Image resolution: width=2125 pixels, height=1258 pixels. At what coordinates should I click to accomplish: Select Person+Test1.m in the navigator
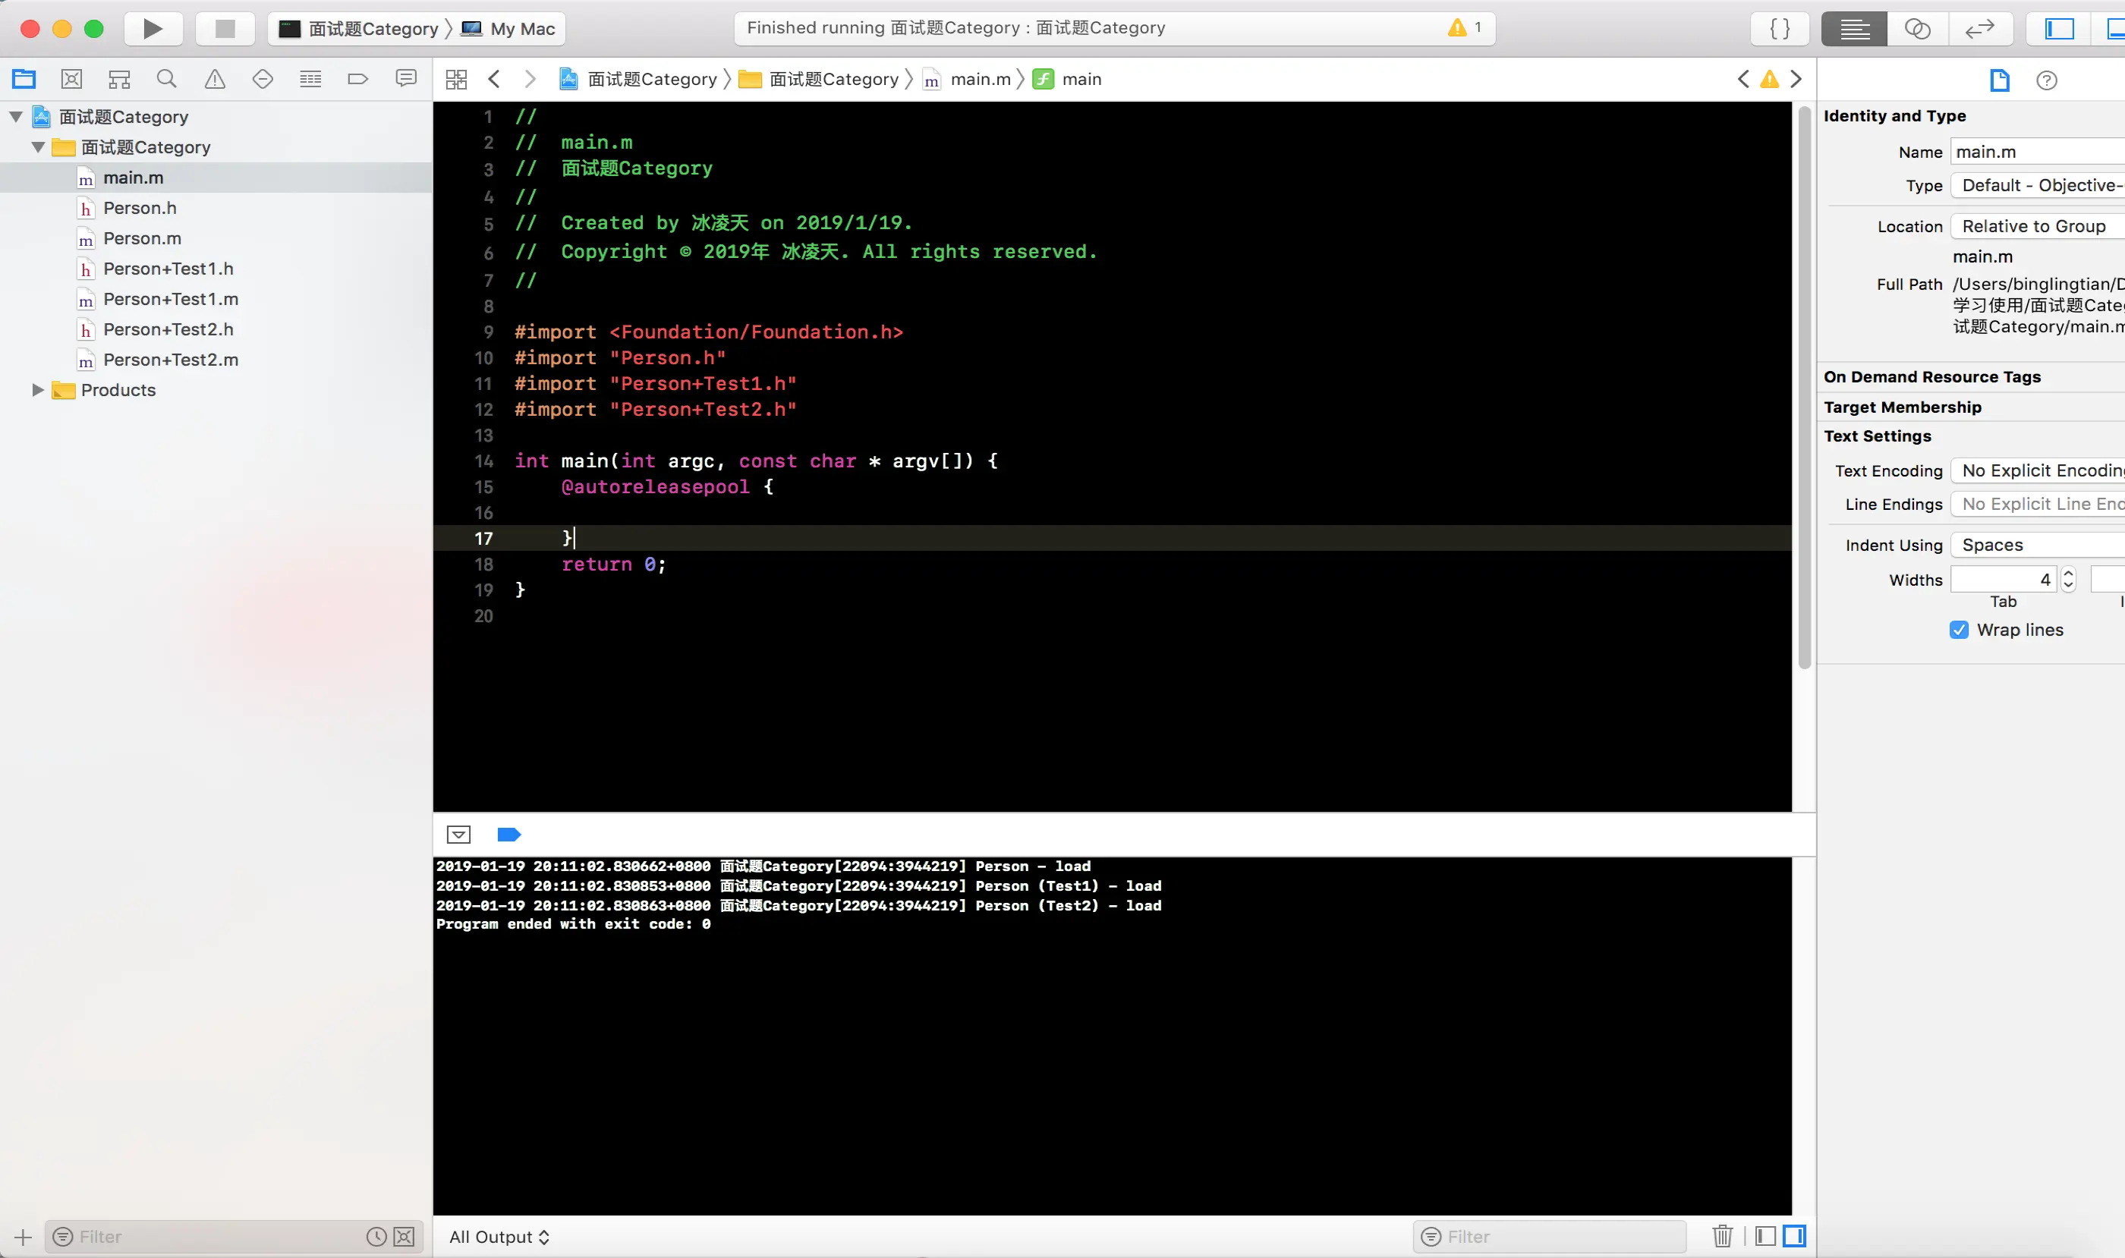coord(171,299)
